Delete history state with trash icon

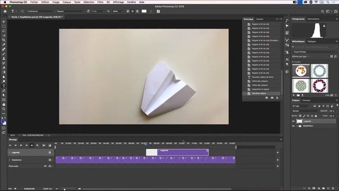(x=277, y=98)
